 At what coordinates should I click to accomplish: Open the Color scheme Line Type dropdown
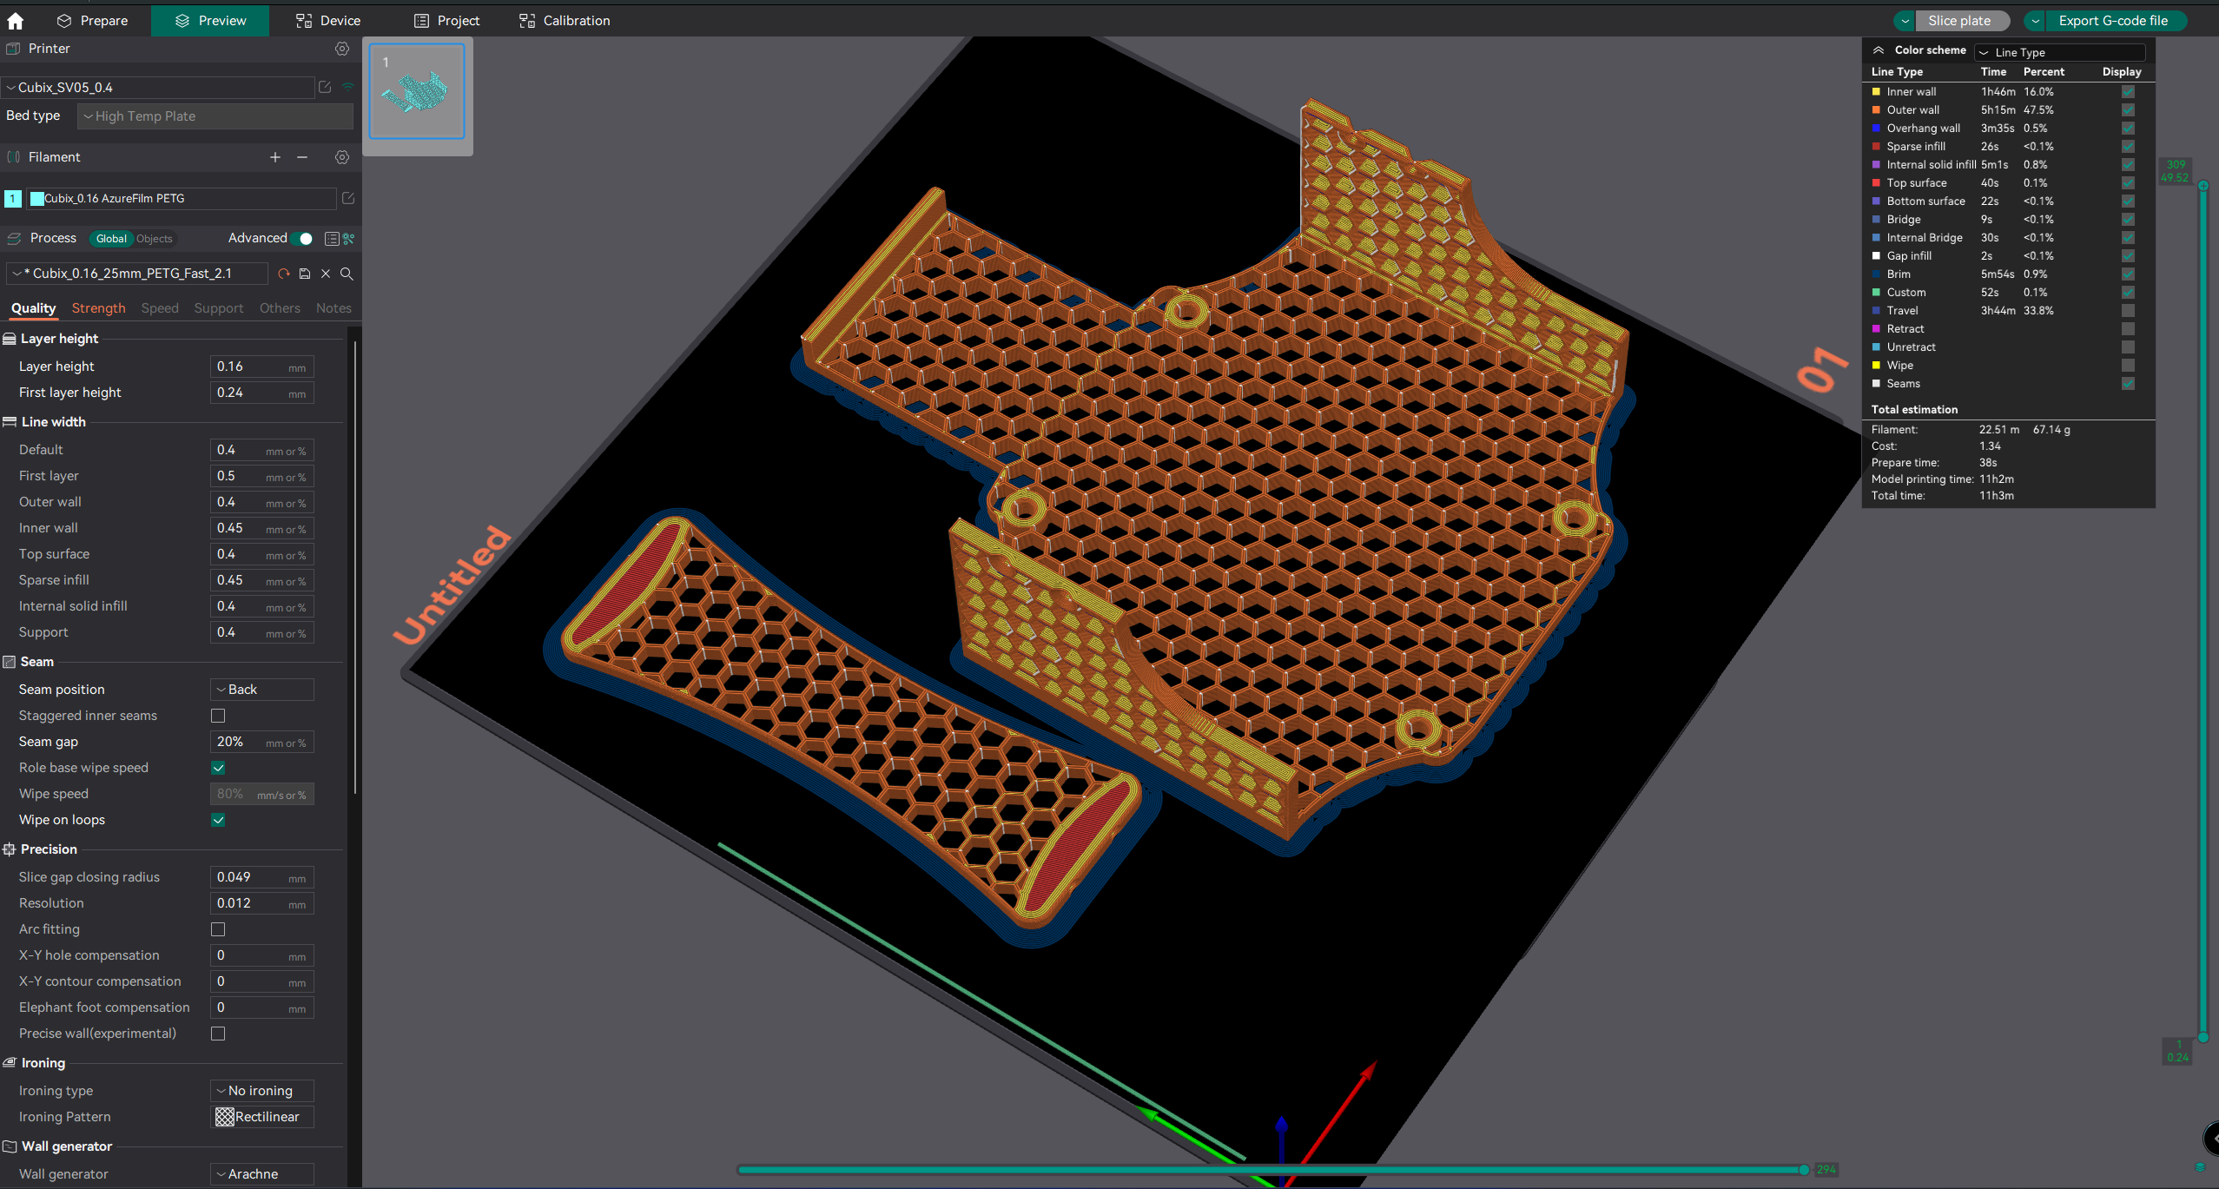(x=2058, y=52)
